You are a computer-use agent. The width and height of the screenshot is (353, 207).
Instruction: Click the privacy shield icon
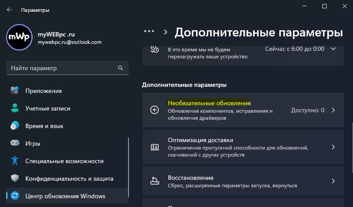(x=15, y=178)
